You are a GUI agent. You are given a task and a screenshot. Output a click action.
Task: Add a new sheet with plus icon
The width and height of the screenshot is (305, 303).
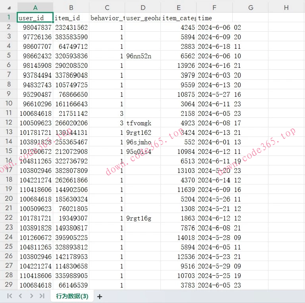pos(100,296)
